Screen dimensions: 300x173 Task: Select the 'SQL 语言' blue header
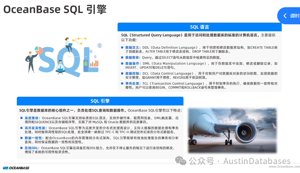coord(199,27)
